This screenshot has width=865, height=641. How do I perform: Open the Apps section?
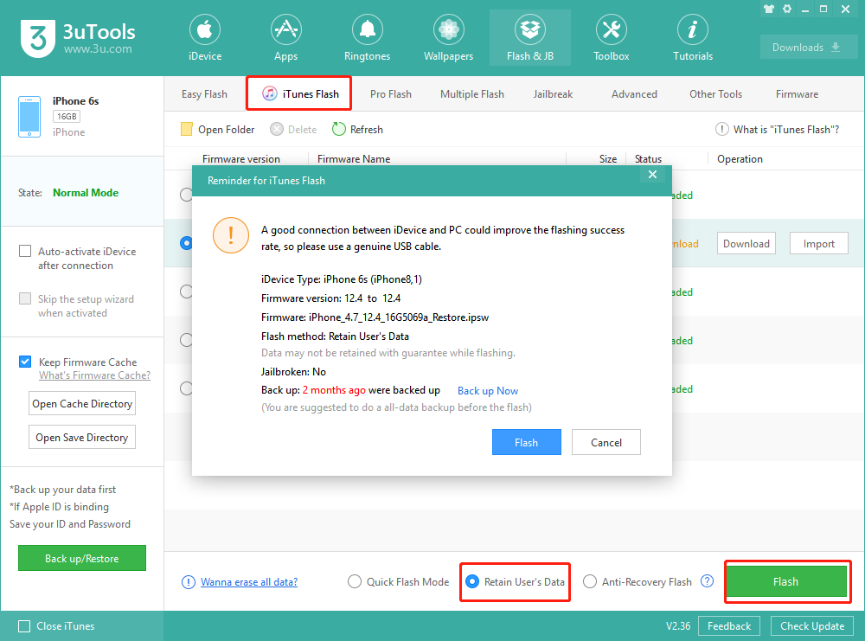pos(285,38)
